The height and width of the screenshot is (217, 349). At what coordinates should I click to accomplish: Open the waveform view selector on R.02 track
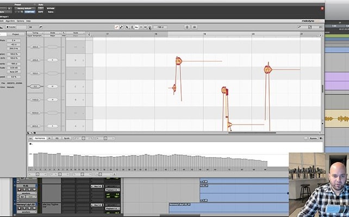[27, 193]
